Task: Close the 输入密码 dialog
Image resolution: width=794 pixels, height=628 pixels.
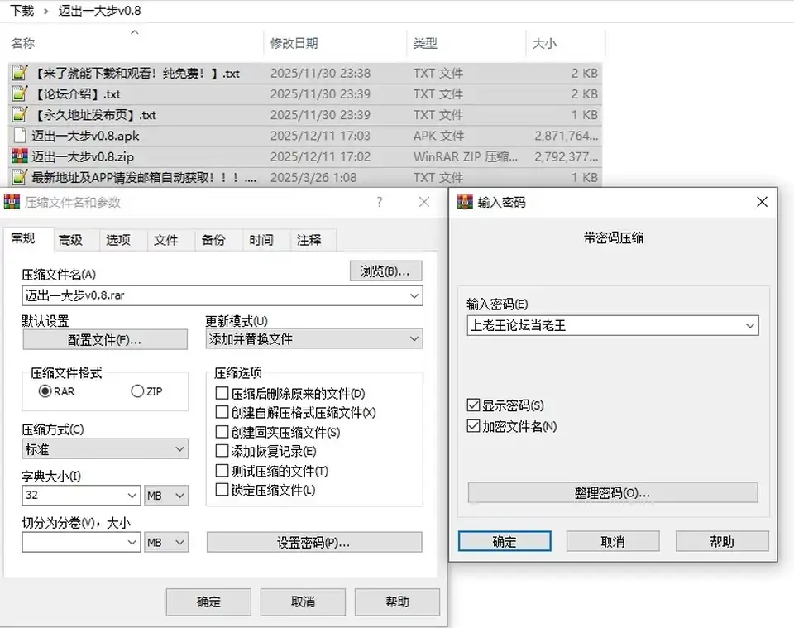Action: (x=762, y=202)
